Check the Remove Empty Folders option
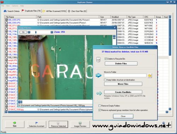 point(99,106)
